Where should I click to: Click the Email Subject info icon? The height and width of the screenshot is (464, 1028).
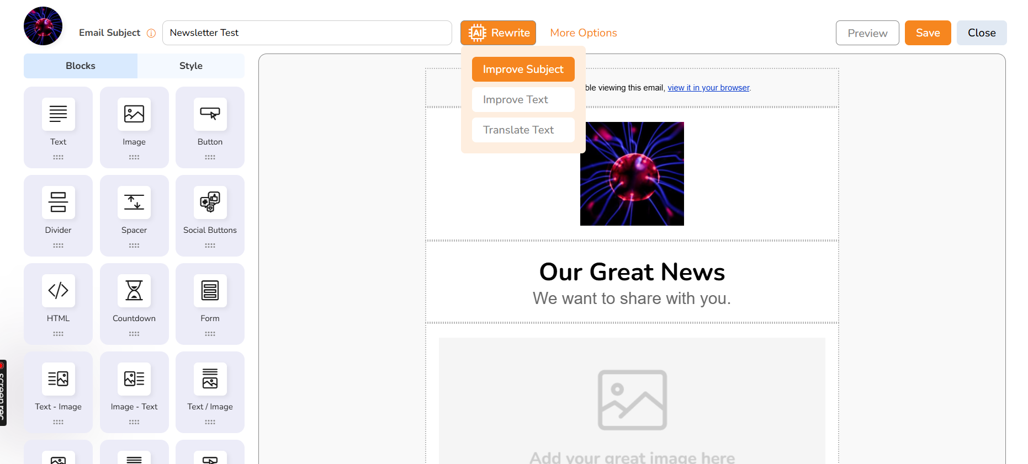point(151,33)
